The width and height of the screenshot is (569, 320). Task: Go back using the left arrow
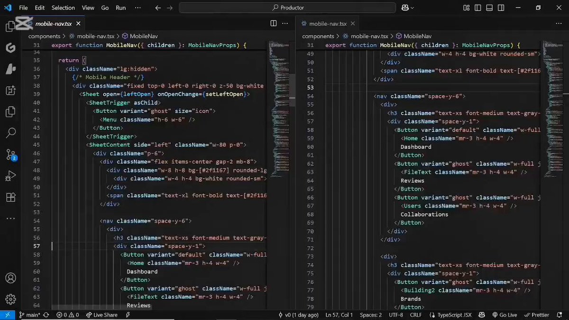point(158,8)
